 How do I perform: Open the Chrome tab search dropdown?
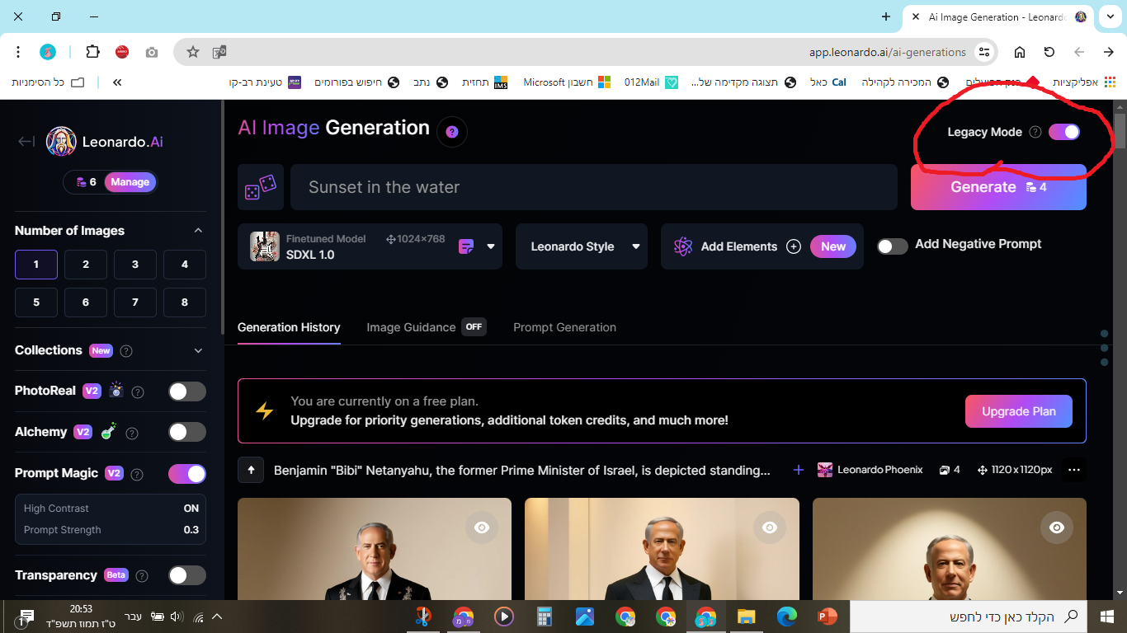click(x=1109, y=16)
